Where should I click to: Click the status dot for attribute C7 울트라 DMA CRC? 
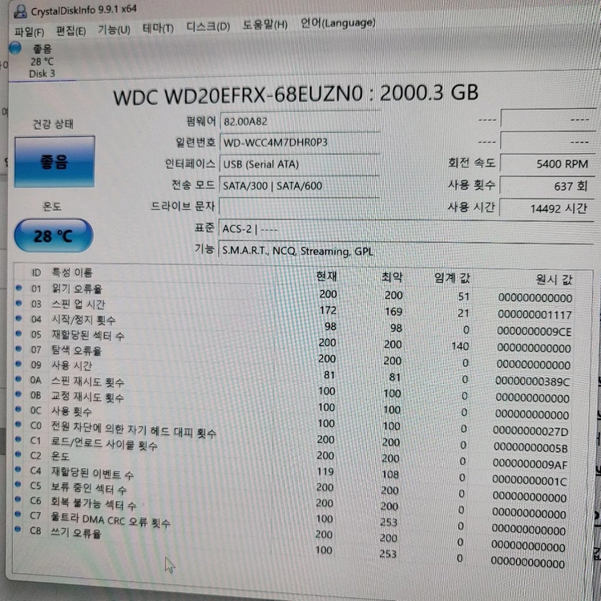tap(18, 514)
